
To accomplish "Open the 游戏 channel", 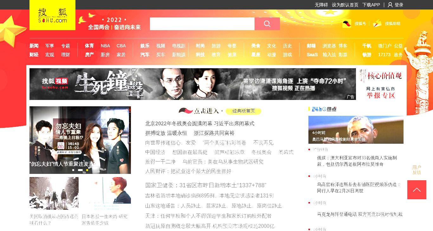I will [x=288, y=55].
